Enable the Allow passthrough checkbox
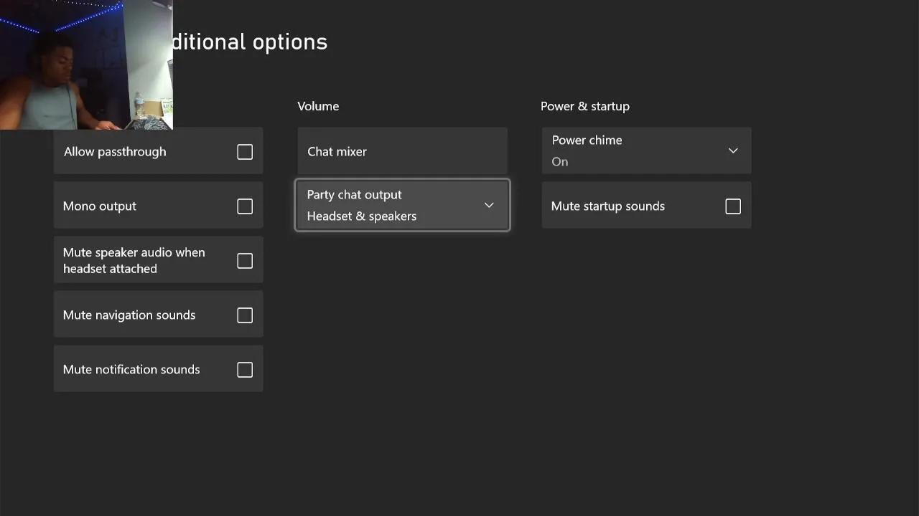 245,152
